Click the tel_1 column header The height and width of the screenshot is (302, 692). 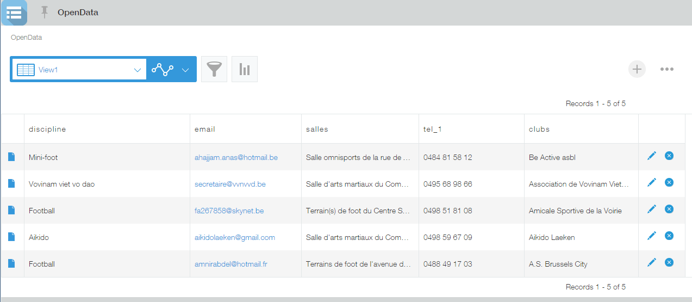pyautogui.click(x=471, y=129)
